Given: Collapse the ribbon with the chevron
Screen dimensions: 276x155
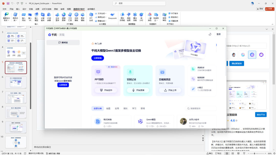Looking at the screenshot, I should coord(272,24).
